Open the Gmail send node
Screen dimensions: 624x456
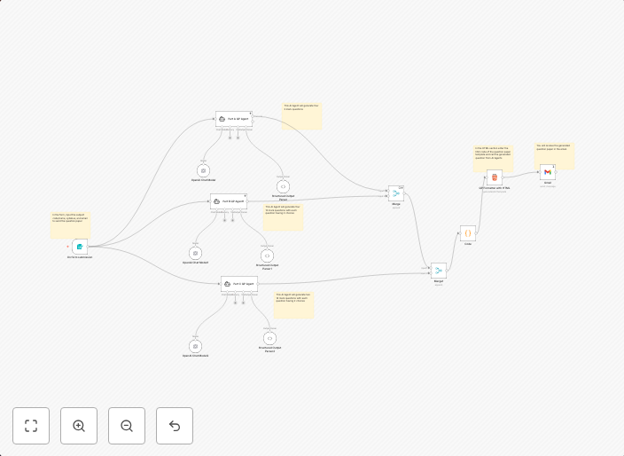[548, 172]
